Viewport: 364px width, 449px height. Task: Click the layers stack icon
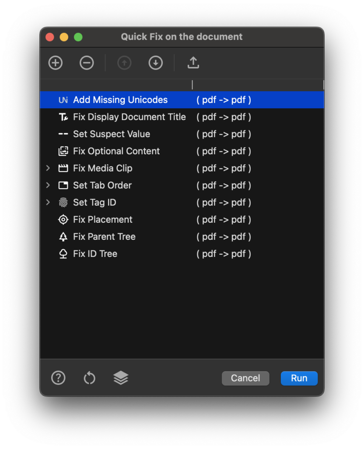pos(121,378)
